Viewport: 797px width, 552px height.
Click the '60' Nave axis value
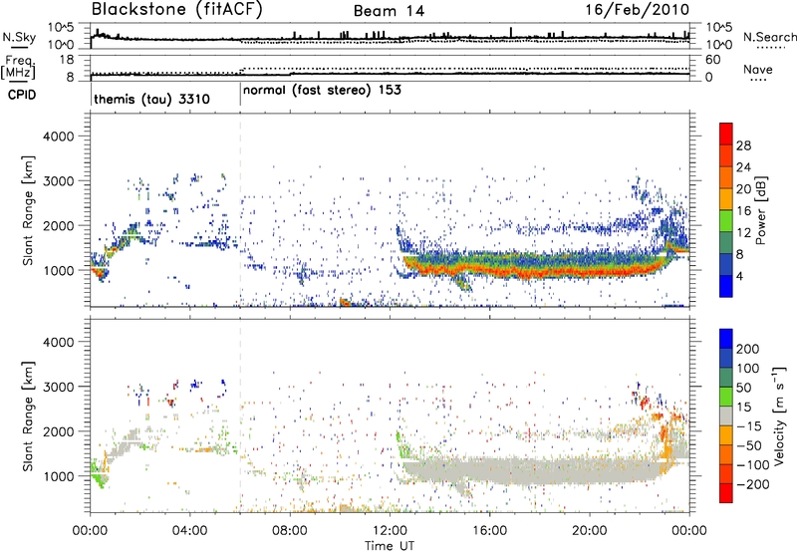pos(712,60)
